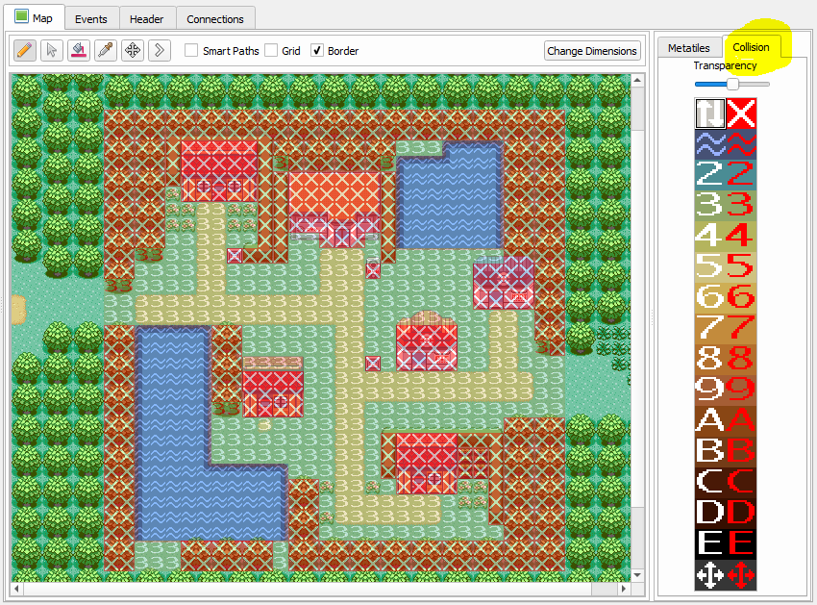Image resolution: width=817 pixels, height=605 pixels.
Task: Pick the white 4 elevation tile
Action: tap(710, 236)
